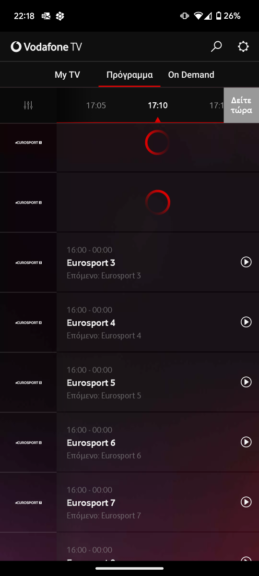Play Eurosport 4 via its play icon
The image size is (259, 576).
pyautogui.click(x=246, y=322)
